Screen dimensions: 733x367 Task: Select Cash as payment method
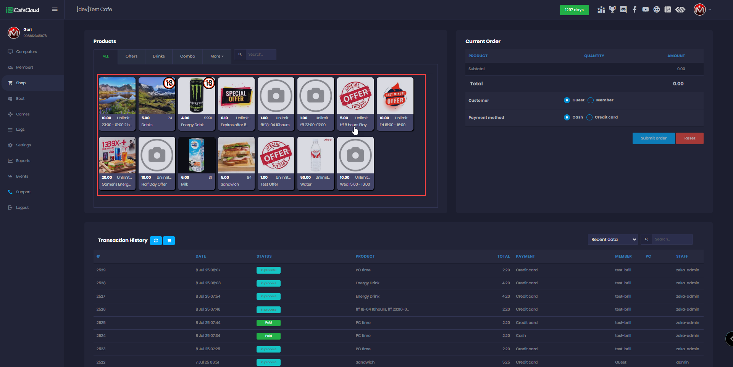tap(567, 117)
